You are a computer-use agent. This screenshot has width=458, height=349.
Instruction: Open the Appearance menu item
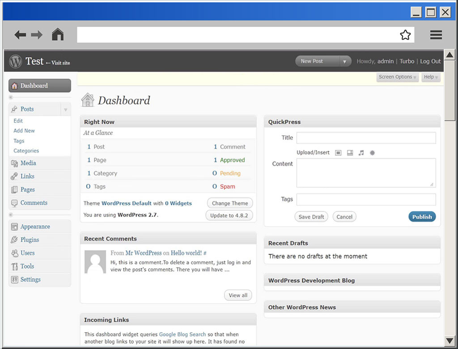(40, 227)
